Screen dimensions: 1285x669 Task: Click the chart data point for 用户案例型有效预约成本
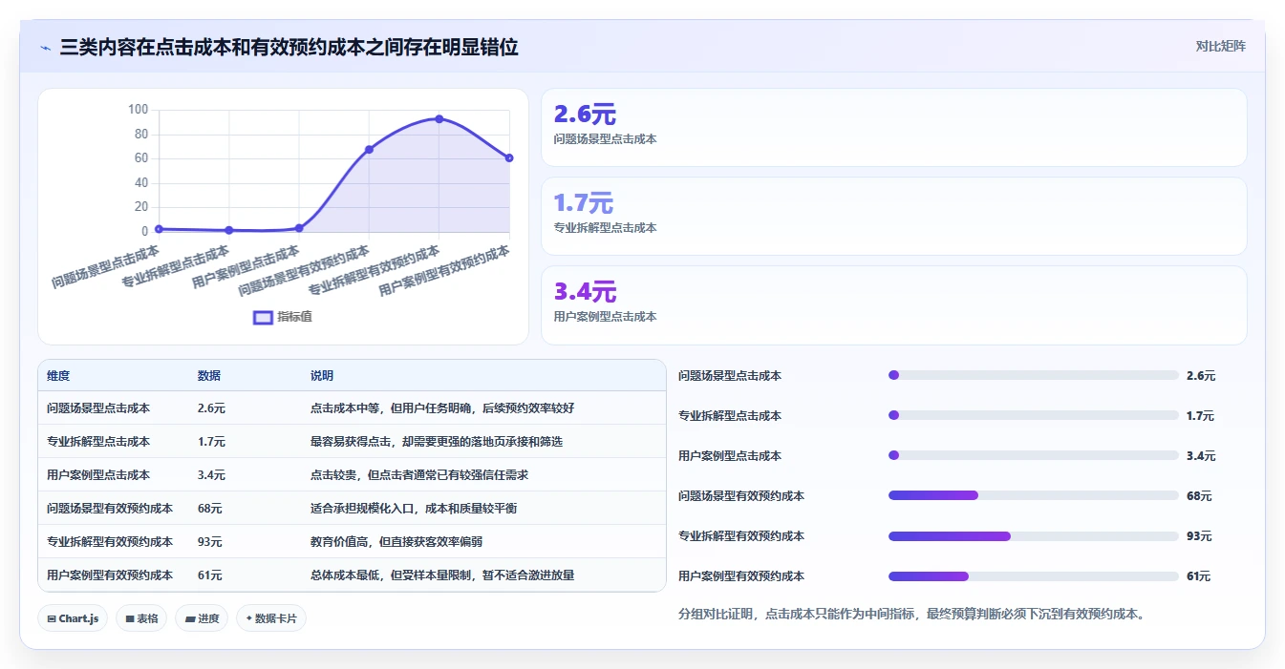click(509, 157)
